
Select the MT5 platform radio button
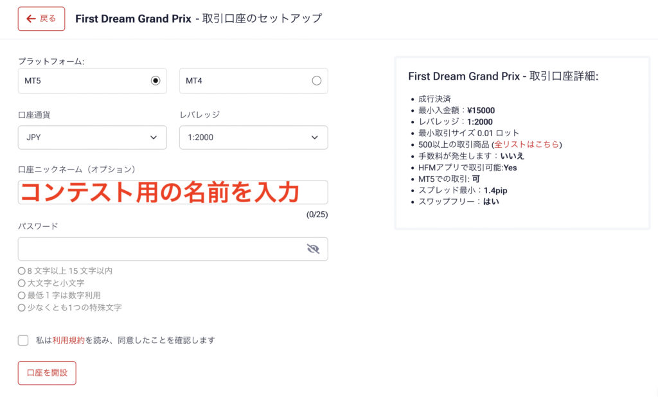[155, 81]
